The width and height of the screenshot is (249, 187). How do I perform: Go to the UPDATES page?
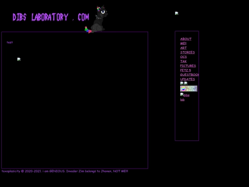[187, 79]
